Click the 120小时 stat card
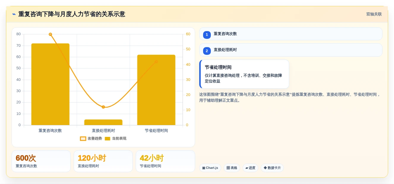394x184 pixels. point(103,161)
